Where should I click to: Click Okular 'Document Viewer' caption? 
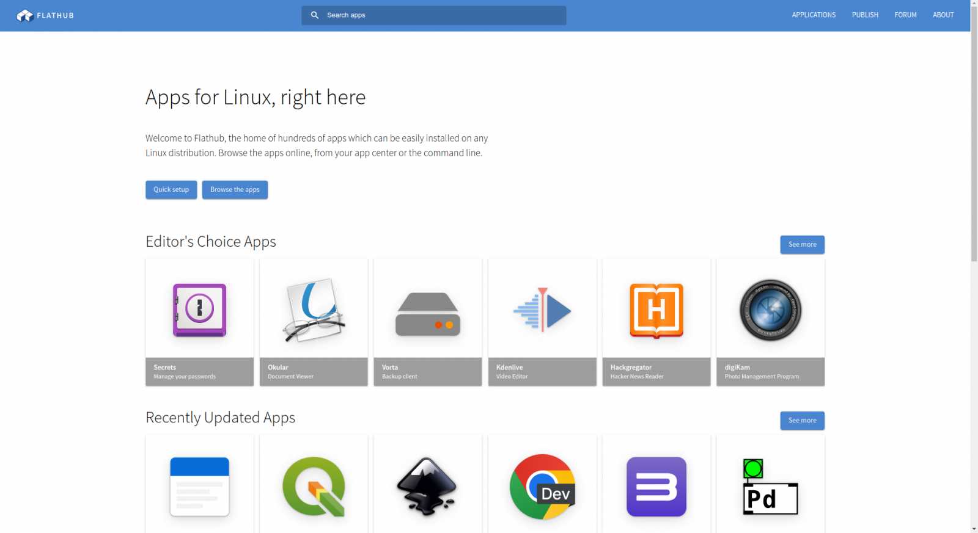coord(290,377)
